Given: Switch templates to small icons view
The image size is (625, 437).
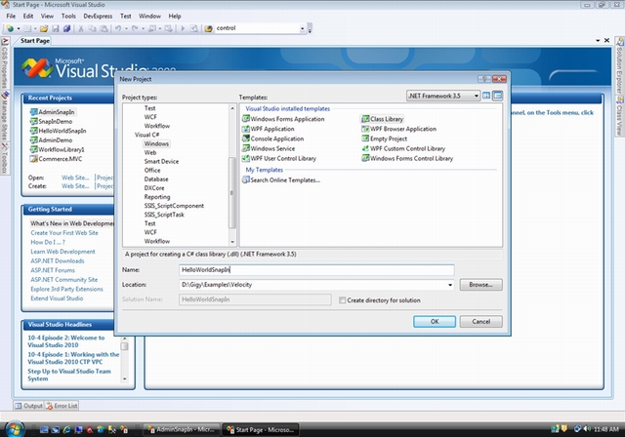Looking at the screenshot, I should [497, 96].
